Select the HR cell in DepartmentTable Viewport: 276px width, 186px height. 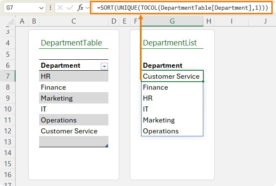[74, 76]
